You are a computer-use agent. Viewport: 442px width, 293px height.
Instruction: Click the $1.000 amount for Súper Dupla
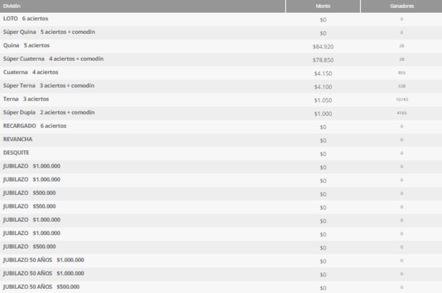coord(323,113)
